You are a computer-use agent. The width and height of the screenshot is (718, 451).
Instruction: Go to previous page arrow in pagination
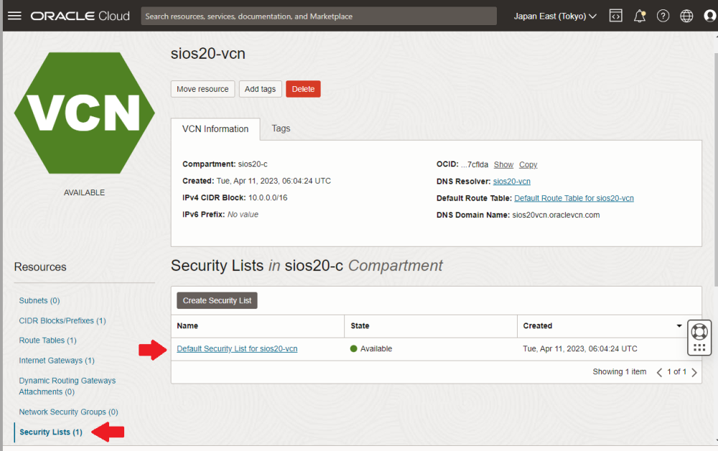[x=659, y=372]
